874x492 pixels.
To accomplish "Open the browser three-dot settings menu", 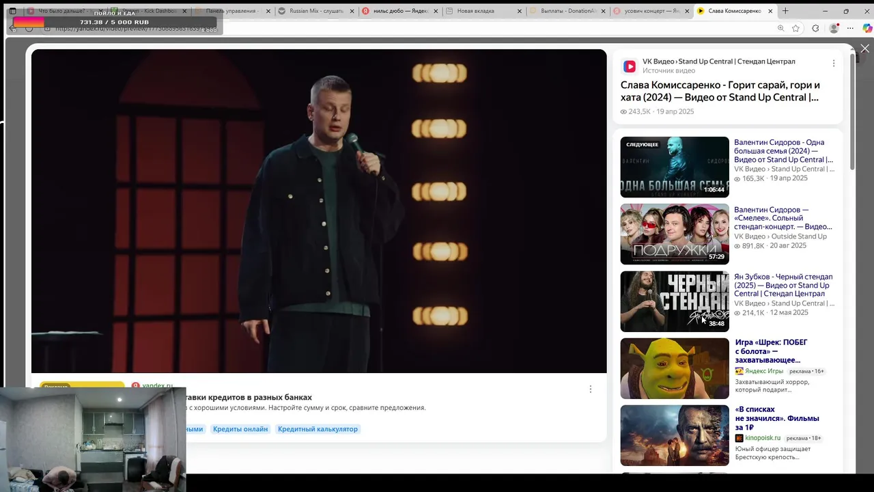I will [850, 28].
